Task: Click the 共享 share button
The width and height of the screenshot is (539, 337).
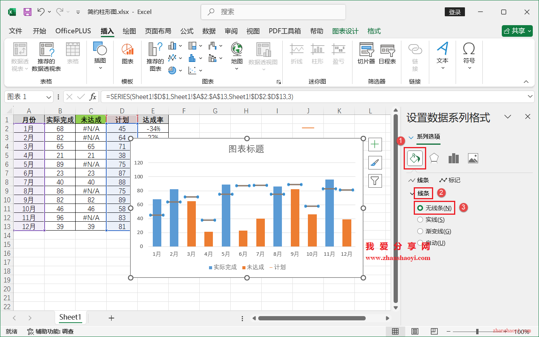Action: tap(517, 31)
